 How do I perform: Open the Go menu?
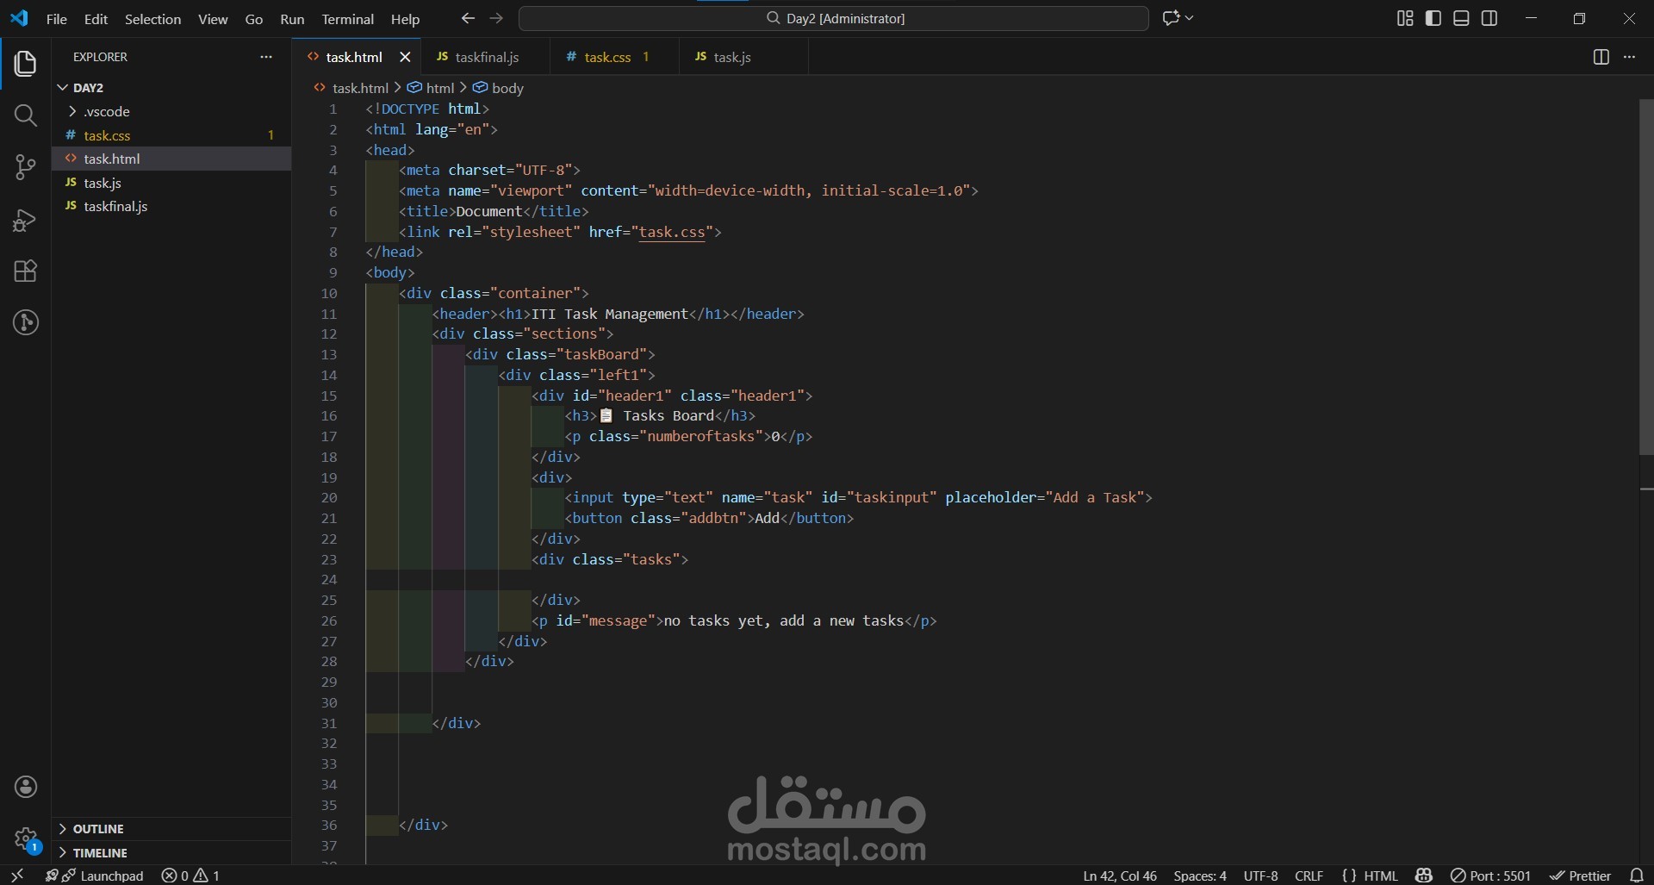[x=254, y=19]
